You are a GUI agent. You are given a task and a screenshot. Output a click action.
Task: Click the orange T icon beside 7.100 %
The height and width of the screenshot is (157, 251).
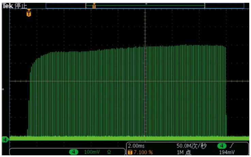pyautogui.click(x=130, y=152)
